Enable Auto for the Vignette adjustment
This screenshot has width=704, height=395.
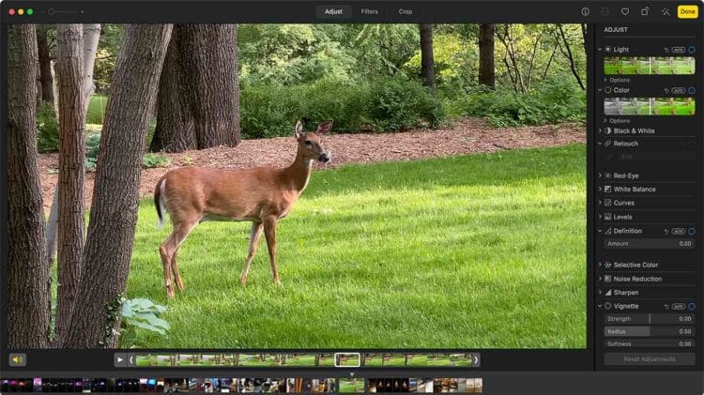click(x=679, y=306)
